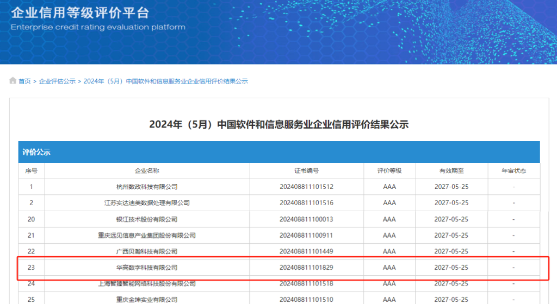Click certificate number 202408811101512

tap(306, 187)
